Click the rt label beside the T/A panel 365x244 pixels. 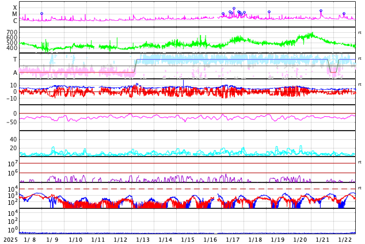coord(360,58)
